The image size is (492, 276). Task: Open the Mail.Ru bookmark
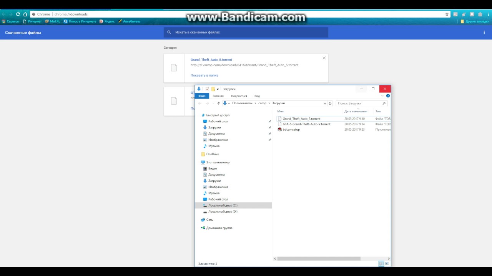pyautogui.click(x=53, y=21)
